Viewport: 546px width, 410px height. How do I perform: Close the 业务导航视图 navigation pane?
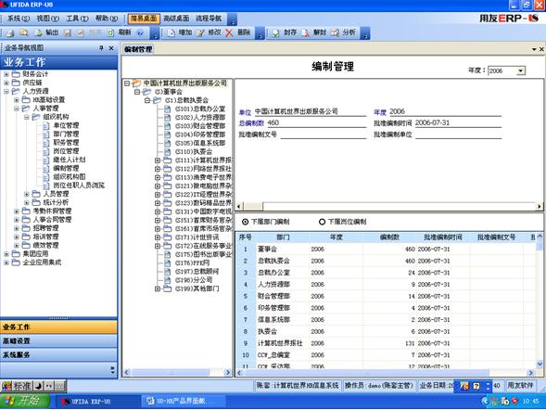[111, 48]
